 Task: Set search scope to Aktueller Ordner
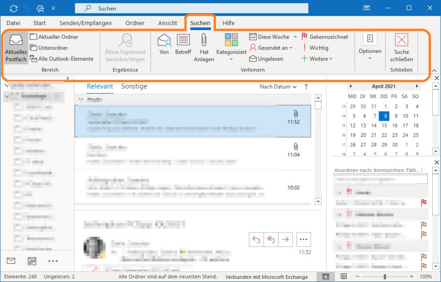(x=54, y=37)
